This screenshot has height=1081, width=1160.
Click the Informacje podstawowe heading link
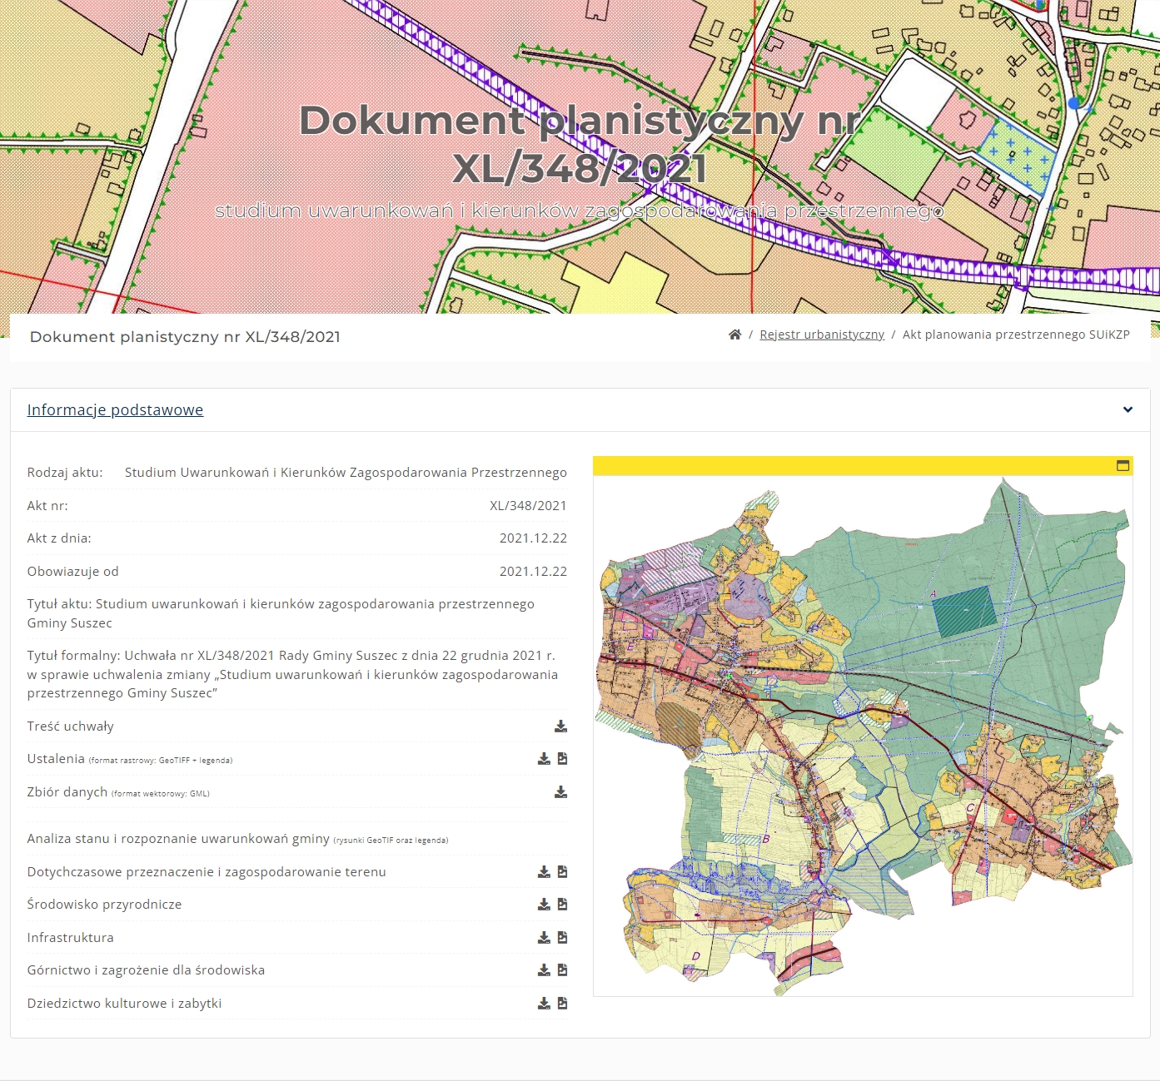[115, 409]
